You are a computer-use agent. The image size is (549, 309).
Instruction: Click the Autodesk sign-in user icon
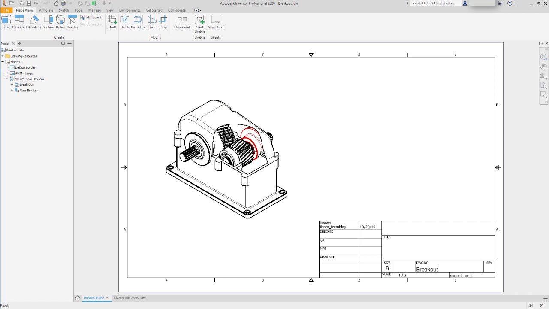point(465,3)
